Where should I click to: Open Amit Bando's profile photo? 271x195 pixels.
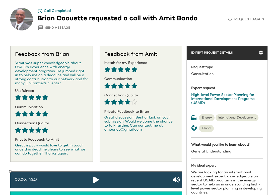point(22,19)
